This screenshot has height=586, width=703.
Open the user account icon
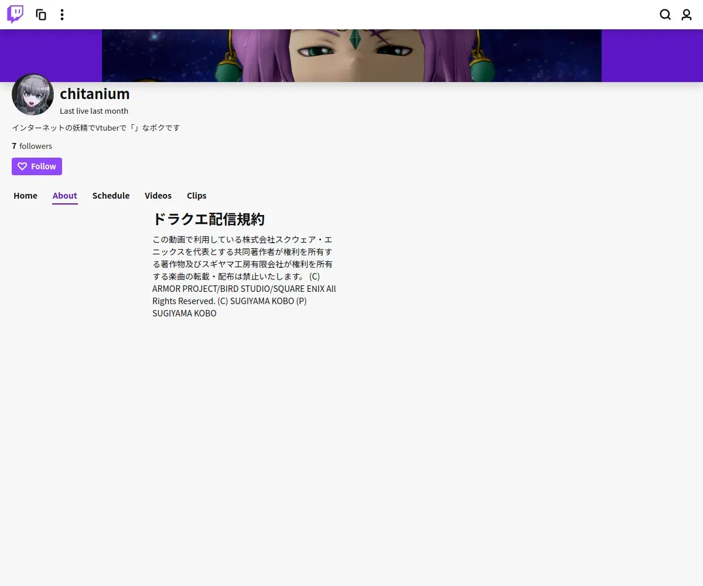(687, 15)
